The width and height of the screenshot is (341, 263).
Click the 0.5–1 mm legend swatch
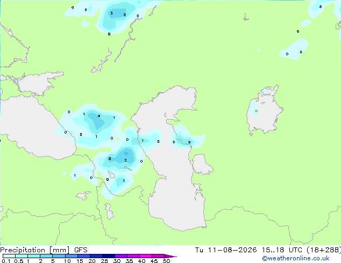[x=22, y=256]
